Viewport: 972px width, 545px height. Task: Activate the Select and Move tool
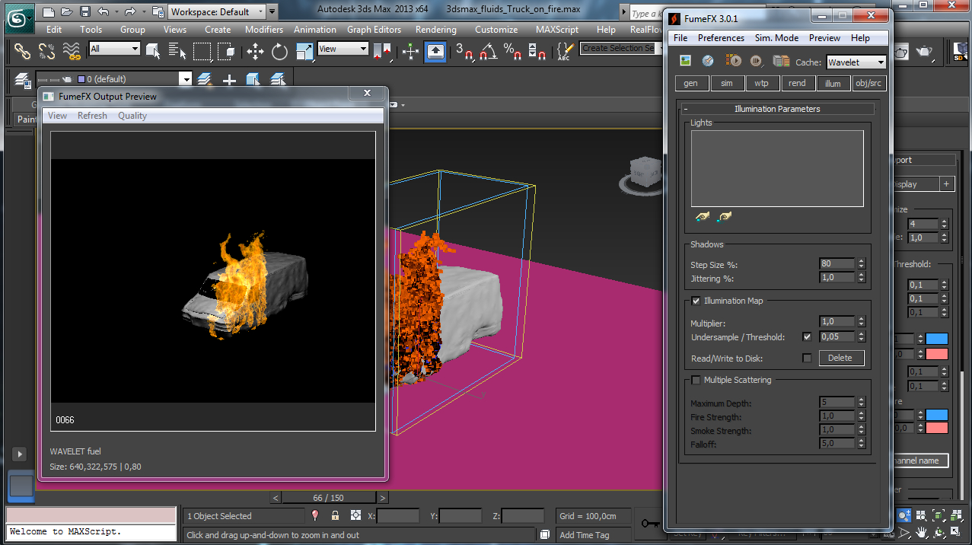point(256,51)
